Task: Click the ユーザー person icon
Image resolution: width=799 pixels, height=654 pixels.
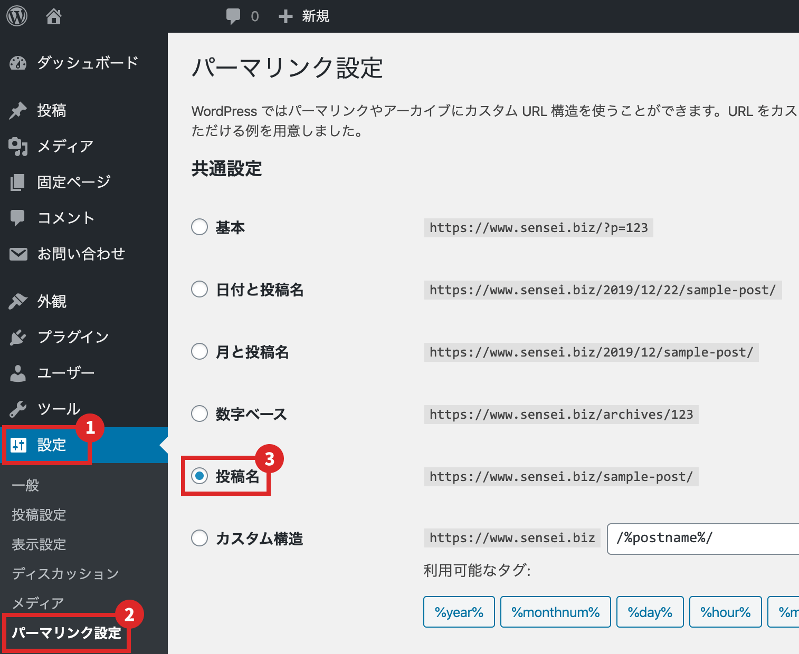Action: pyautogui.click(x=18, y=373)
